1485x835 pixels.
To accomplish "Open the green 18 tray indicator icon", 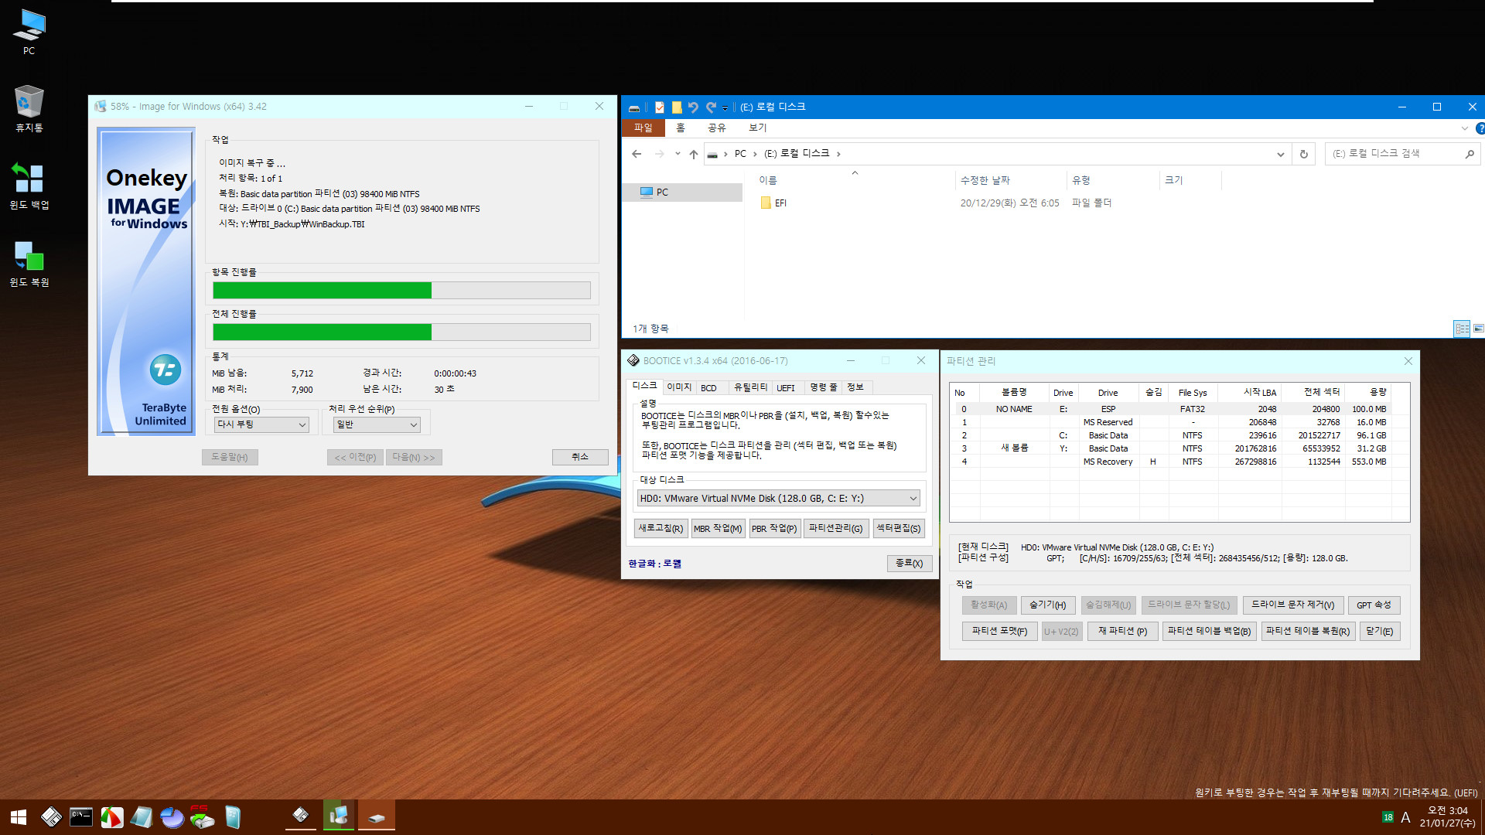I will tap(1388, 817).
